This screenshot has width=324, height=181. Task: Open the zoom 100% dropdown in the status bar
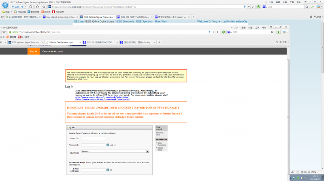click(318, 172)
